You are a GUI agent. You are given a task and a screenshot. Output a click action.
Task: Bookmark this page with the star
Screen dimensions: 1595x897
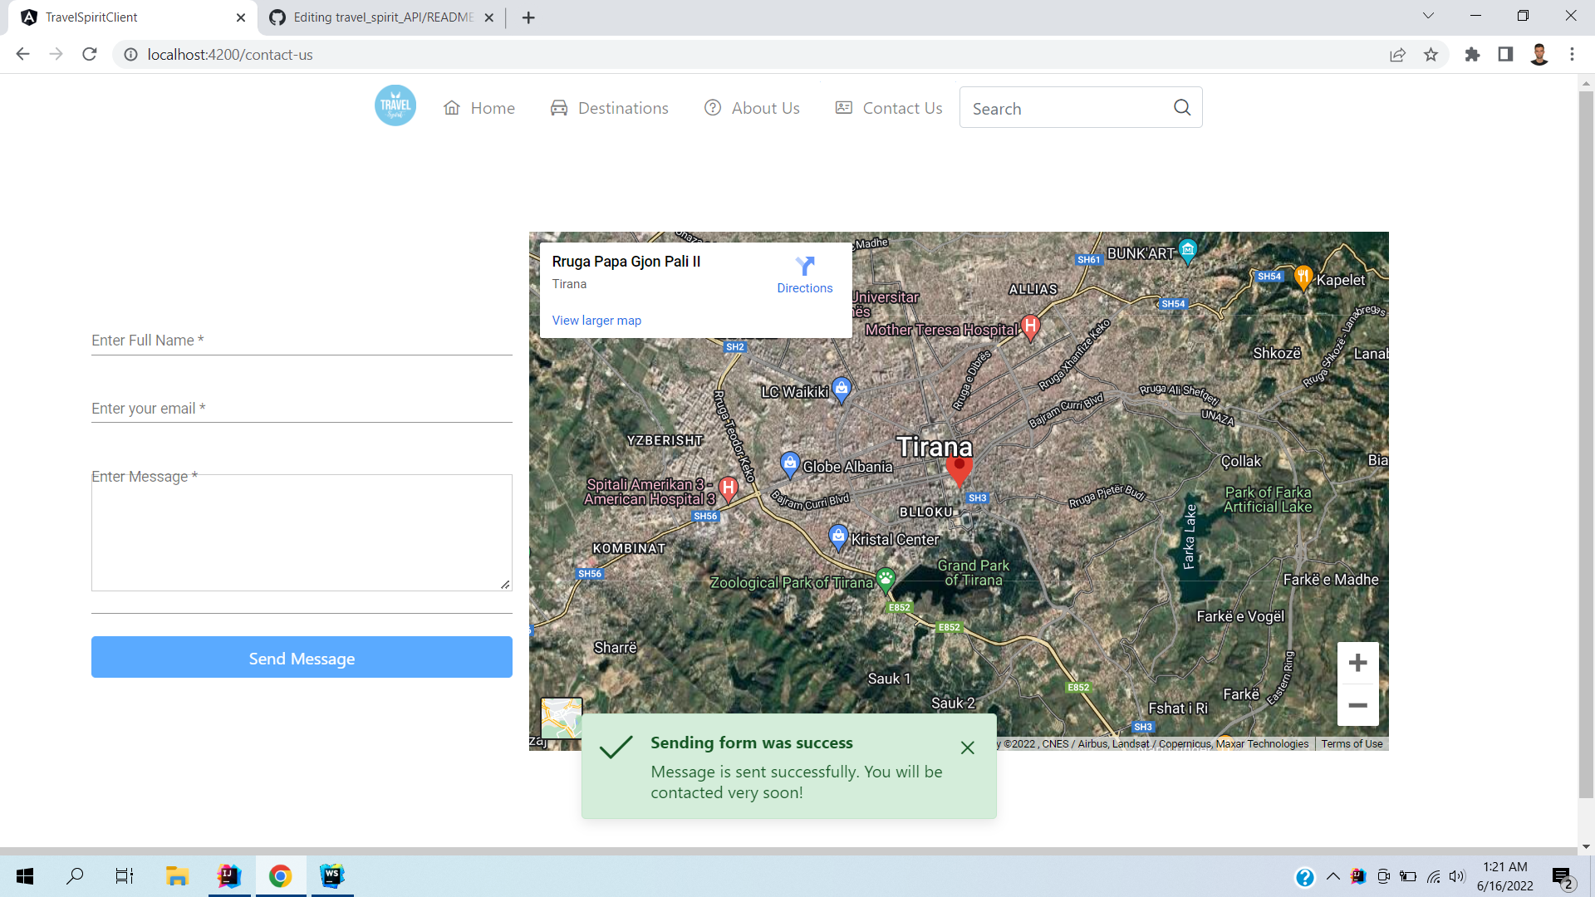(1431, 54)
